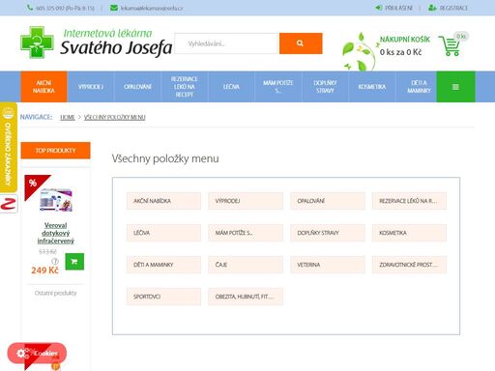This screenshot has width=495, height=371.
Task: Click the orange search magnifier button
Action: pyautogui.click(x=301, y=43)
